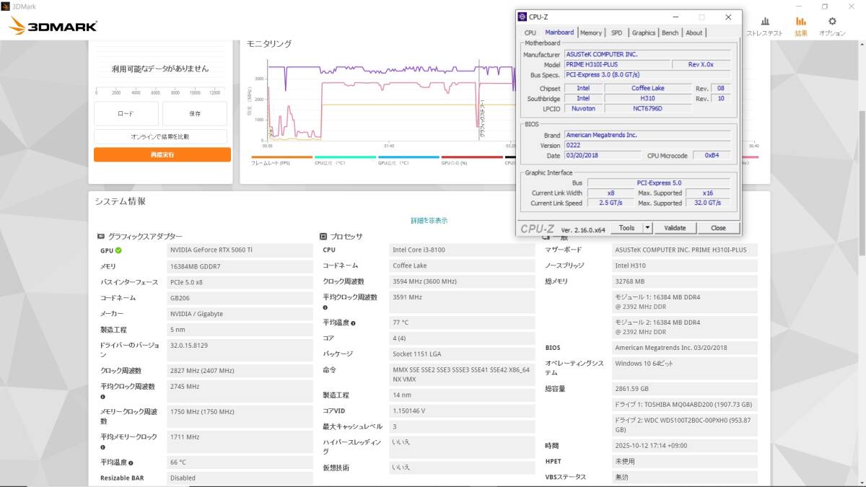Click info icon beside CPU average temperature

click(x=353, y=323)
